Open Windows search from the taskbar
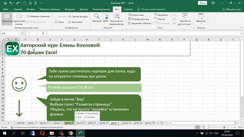This screenshot has height=137, width=244. [14, 133]
